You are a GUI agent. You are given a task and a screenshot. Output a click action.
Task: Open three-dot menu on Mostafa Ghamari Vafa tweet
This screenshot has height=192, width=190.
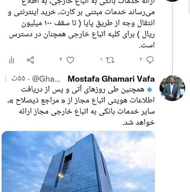(5, 79)
